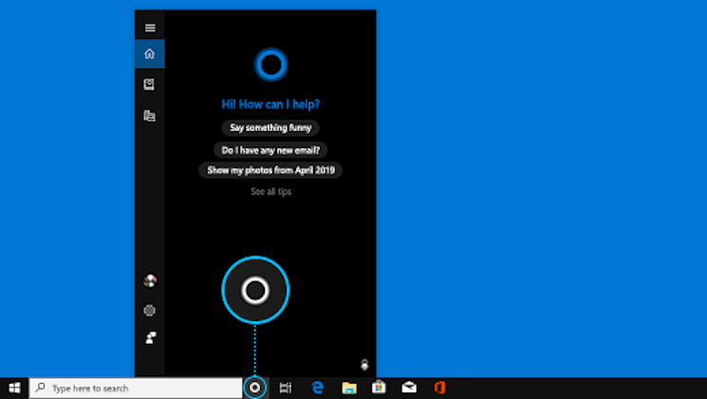This screenshot has height=399, width=707.
Task: Choose "Do I have any new email?" suggestion
Action: coord(270,149)
